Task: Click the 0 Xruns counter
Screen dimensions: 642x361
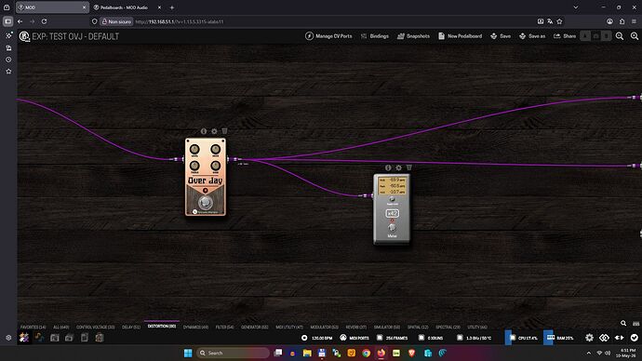Action: pos(431,338)
